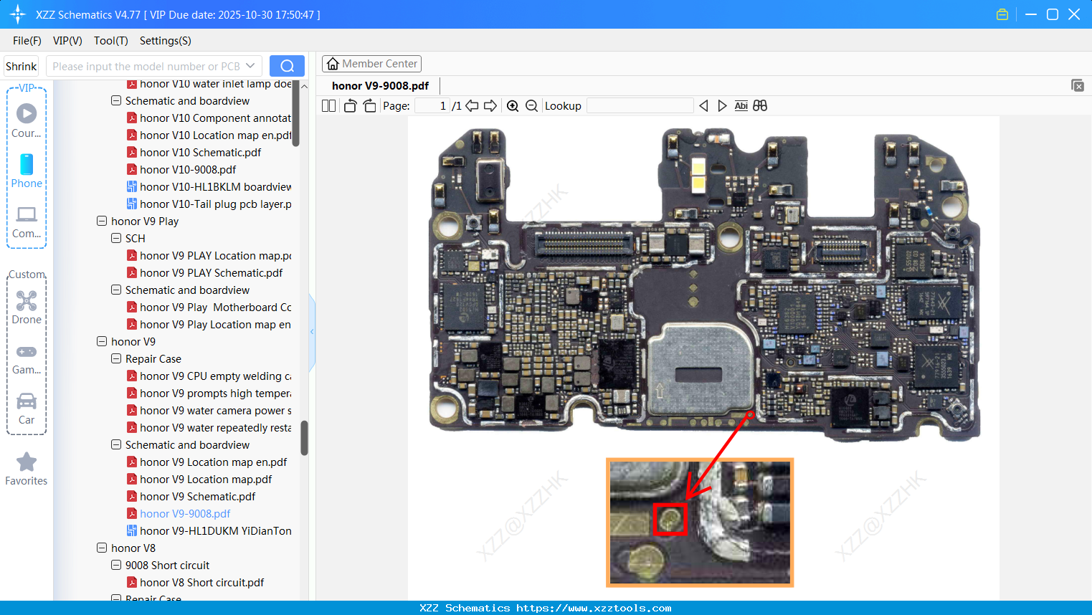Collapse the left panel using the splitter handle
This screenshot has width=1092, height=615.
312,332
